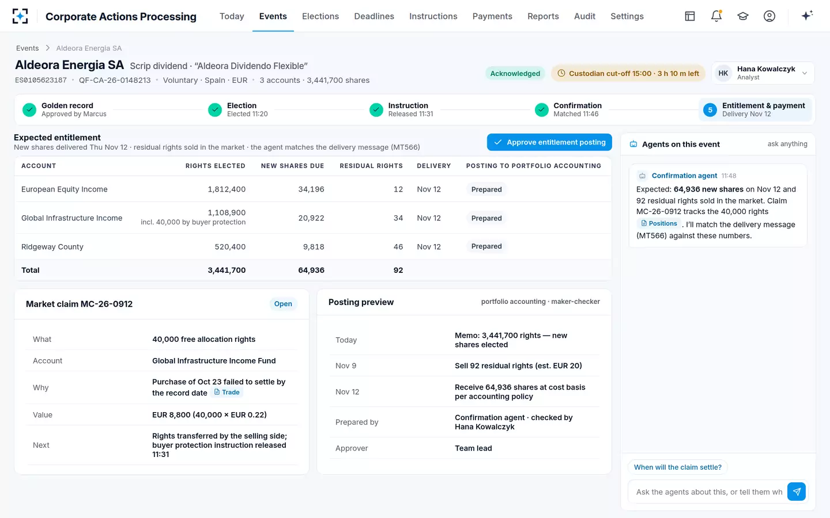This screenshot has width=830, height=518.
Task: View the Reports tab
Action: tap(543, 16)
